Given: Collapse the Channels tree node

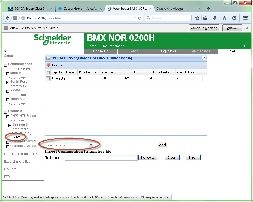Looking at the screenshot, I should (x=5, y=112).
